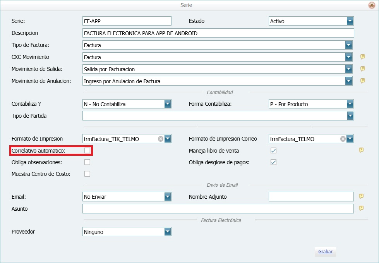The width and height of the screenshot is (379, 263).
Task: Click the help icon next to Movimiento de Salida
Action: 362,69
